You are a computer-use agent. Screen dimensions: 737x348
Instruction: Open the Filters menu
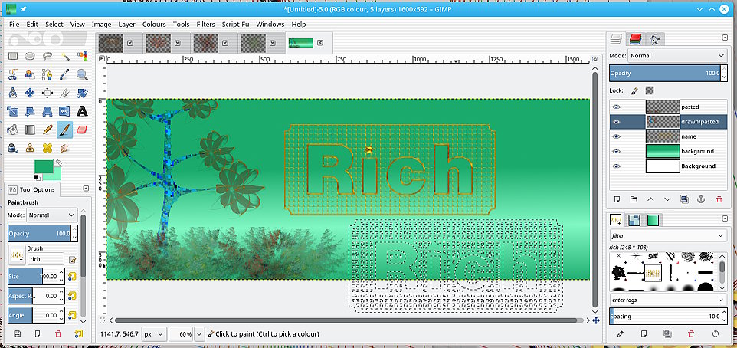205,24
